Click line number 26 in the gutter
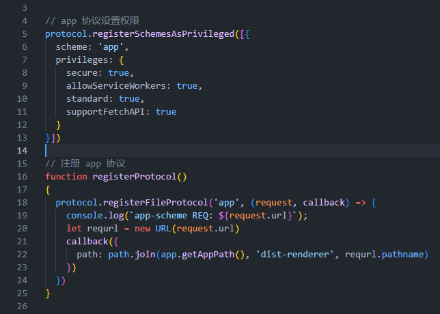The image size is (440, 314). pyautogui.click(x=22, y=306)
